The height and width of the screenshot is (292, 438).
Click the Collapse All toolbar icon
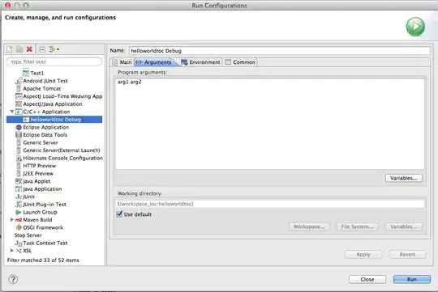pos(42,49)
